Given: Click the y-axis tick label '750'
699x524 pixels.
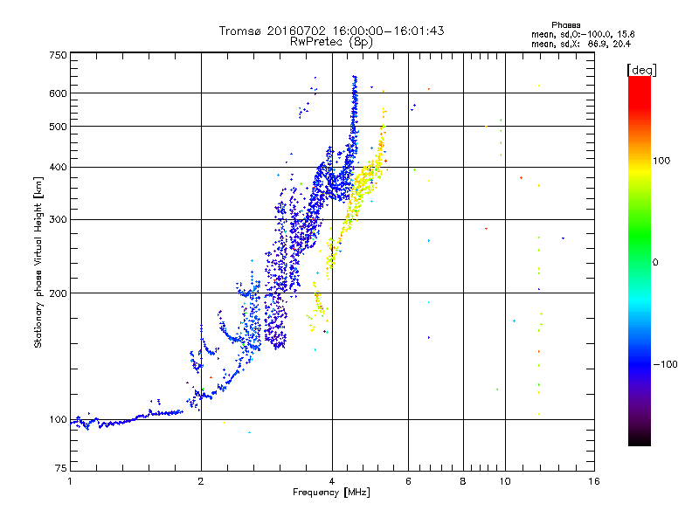Looking at the screenshot, I should pyautogui.click(x=58, y=55).
